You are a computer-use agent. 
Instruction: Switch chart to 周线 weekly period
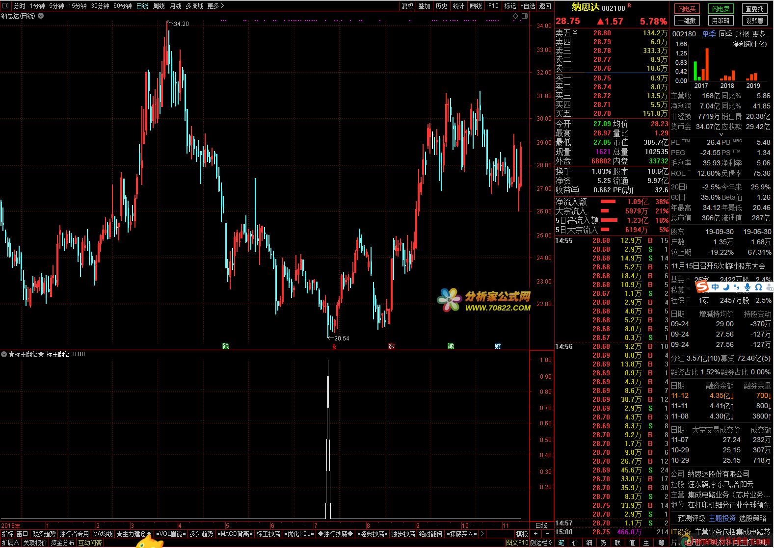pyautogui.click(x=159, y=6)
